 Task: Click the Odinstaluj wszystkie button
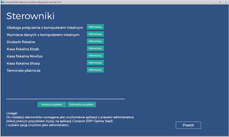[82, 104]
